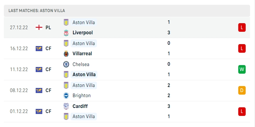Open the Liverpool team link

pyautogui.click(x=83, y=33)
